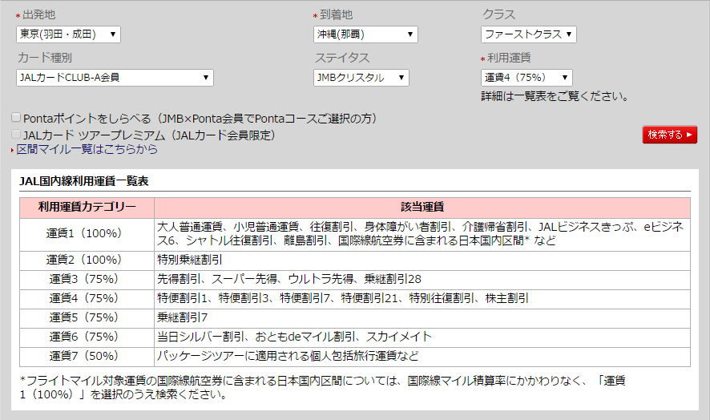Click the 運賃6（75%） table cell
This screenshot has height=420, width=710.
(x=87, y=337)
